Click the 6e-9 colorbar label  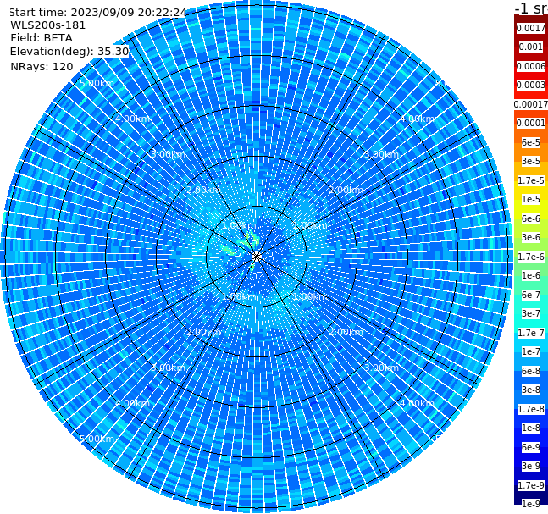(x=531, y=447)
